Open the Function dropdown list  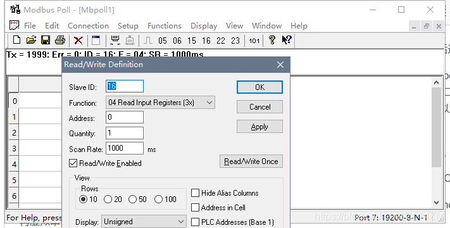[x=160, y=103]
